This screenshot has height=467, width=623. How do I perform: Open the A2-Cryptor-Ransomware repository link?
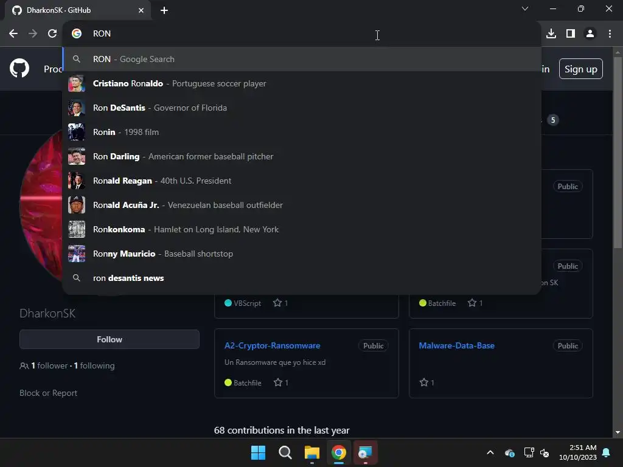tap(272, 345)
